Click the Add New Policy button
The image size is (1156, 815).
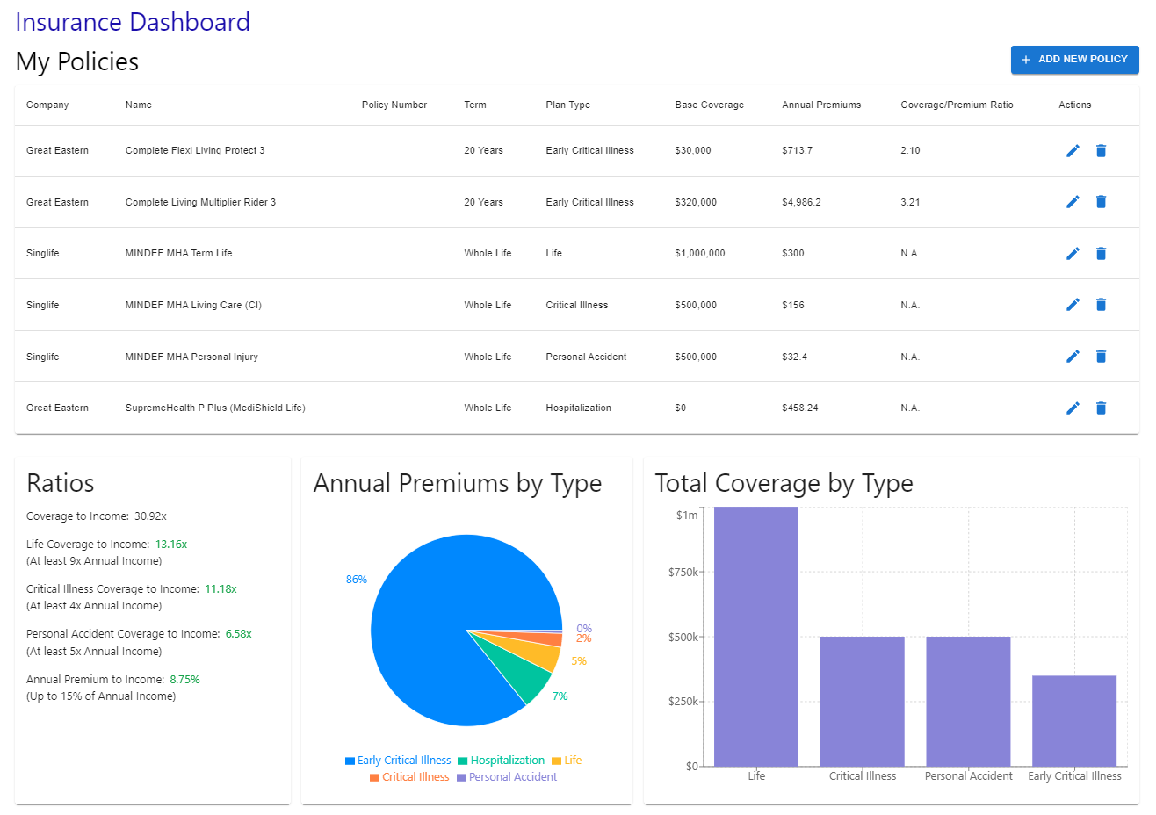[x=1074, y=60]
